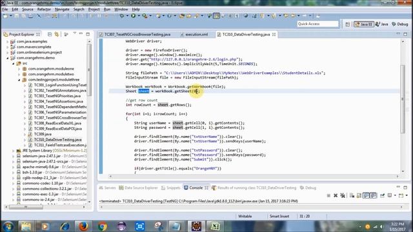Switch to the Debug perspective
This screenshot has width=413, height=232.
click(x=400, y=24)
